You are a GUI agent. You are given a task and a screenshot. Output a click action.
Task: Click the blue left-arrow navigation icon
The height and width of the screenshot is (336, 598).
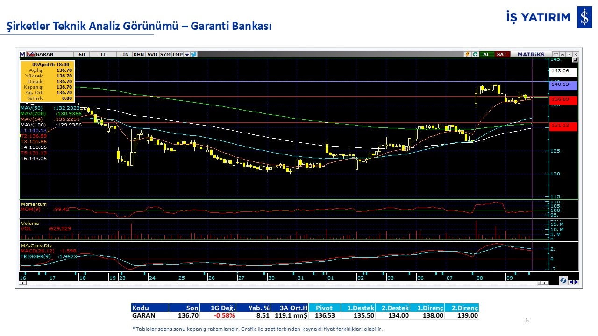pos(571,281)
